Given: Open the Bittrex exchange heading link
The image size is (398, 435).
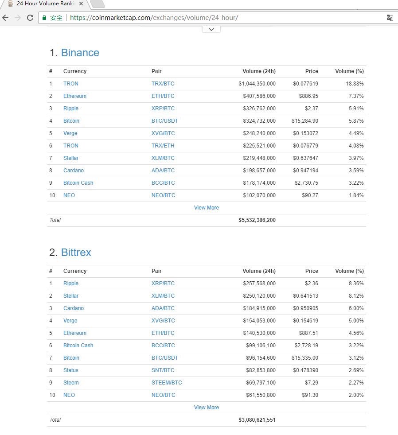Looking at the screenshot, I should 76,252.
